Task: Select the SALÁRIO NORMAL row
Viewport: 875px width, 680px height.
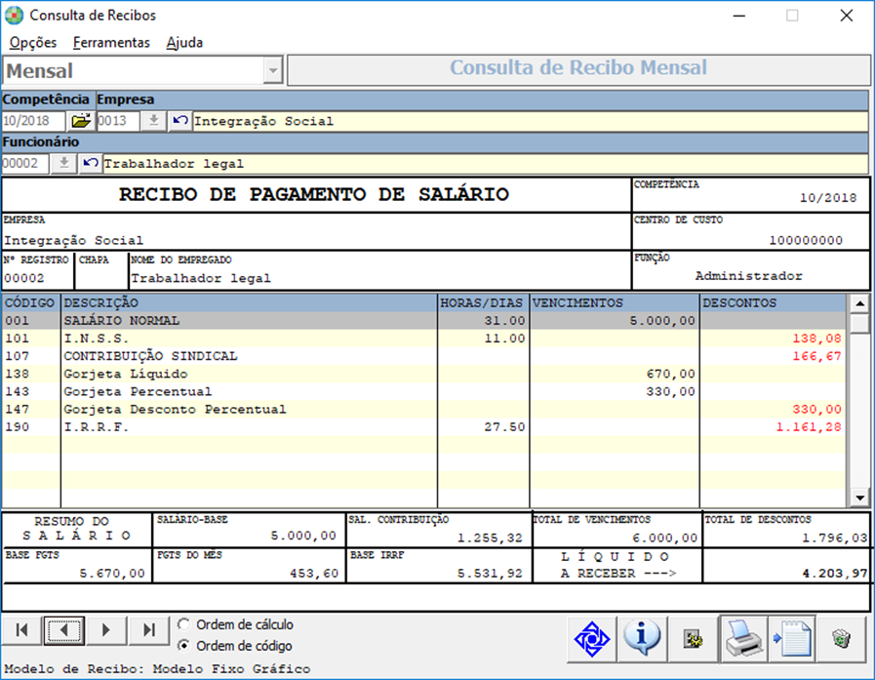Action: (x=424, y=320)
